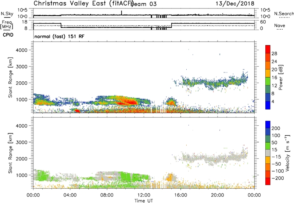Click "1000" on the velocity panel range axis
The height and width of the screenshot is (203, 294).
coord(21,175)
